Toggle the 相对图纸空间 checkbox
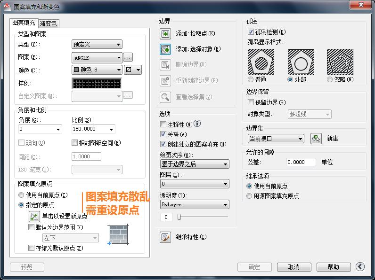This screenshot has height=280, width=375. 74,143
